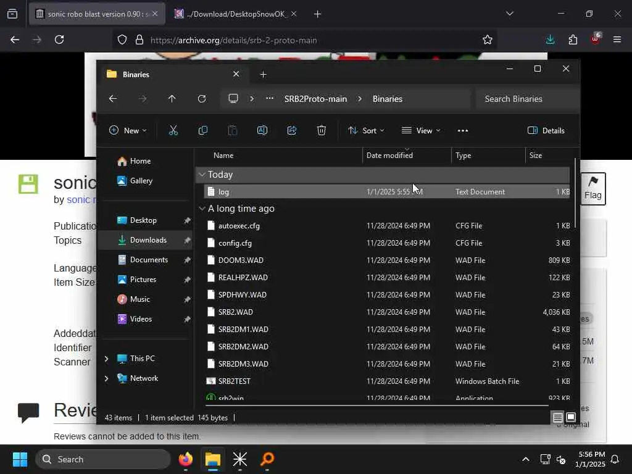This screenshot has height=474, width=632.
Task: Open a new Firefox tab
Action: [317, 14]
